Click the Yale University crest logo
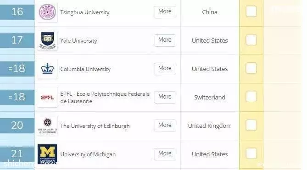This screenshot has width=307, height=170. pos(47,41)
